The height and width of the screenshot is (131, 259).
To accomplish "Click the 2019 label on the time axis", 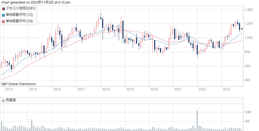I will tap(130, 89).
